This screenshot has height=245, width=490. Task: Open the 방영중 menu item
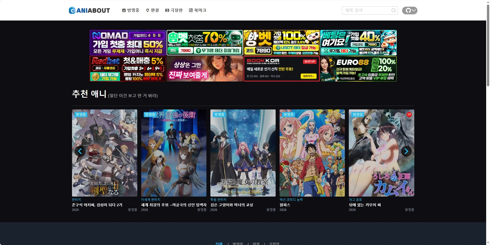[x=131, y=10]
